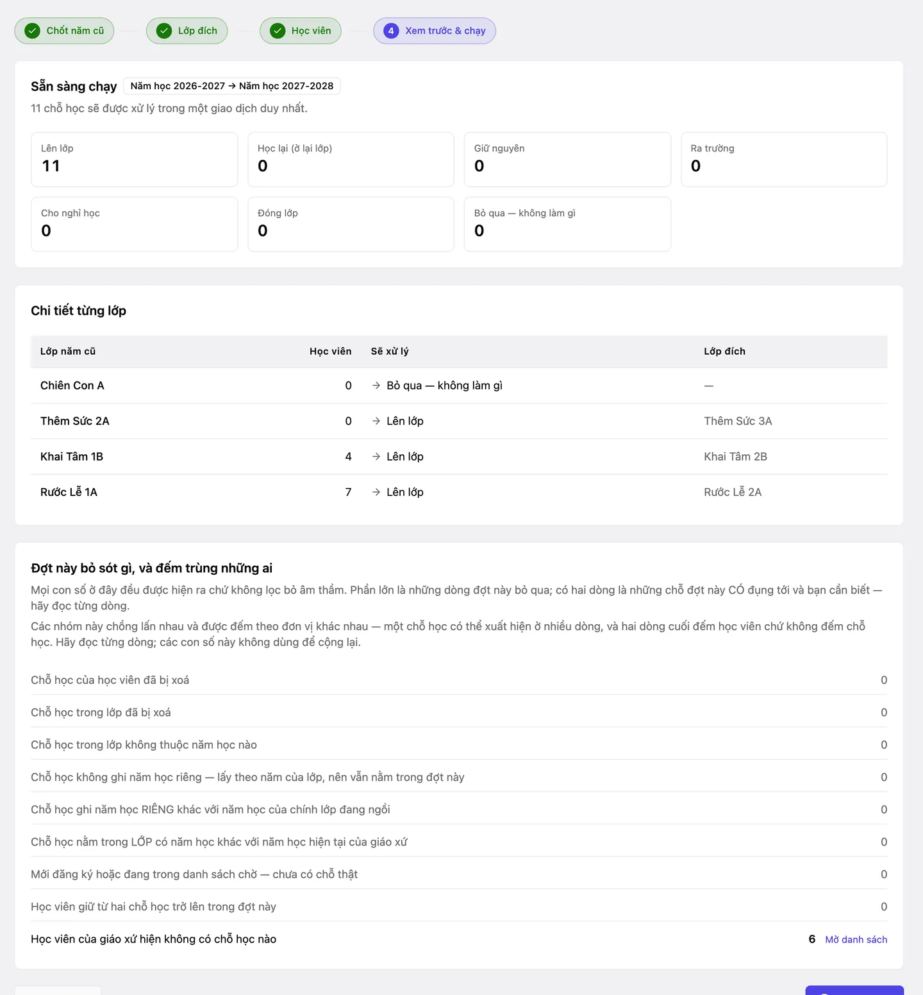This screenshot has width=923, height=995.
Task: Return to the "Học viên" step
Action: 301,31
